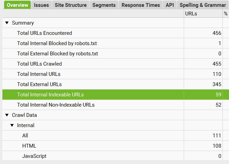This screenshot has height=164, width=229.
Task: Select Total Internal URLs row
Action: (116, 74)
